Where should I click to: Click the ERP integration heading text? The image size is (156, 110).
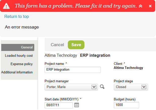(95, 55)
